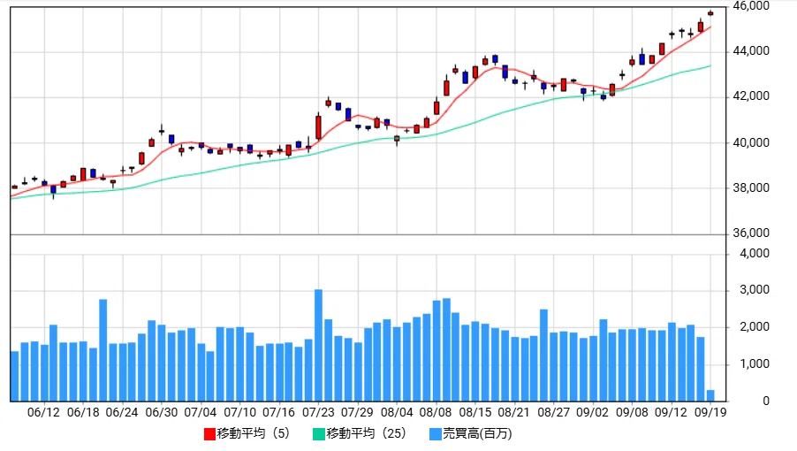
Task: Click the short last volume bar at 09/19
Action: [x=710, y=396]
